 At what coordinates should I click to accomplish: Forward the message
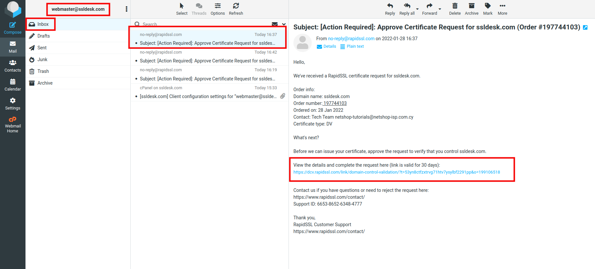coord(429,9)
